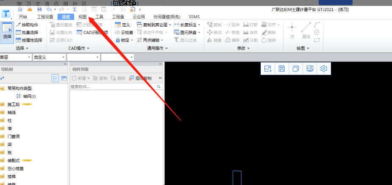Click the screen picture icon in floating toolbar
Image resolution: width=392 pixels, height=185 pixels.
point(310,69)
